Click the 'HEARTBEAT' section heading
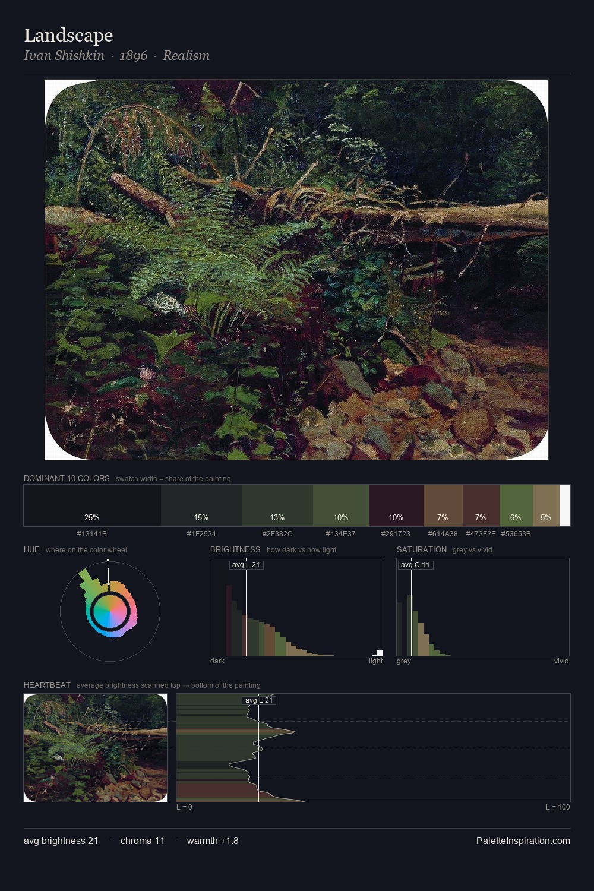This screenshot has height=891, width=594. 47,685
